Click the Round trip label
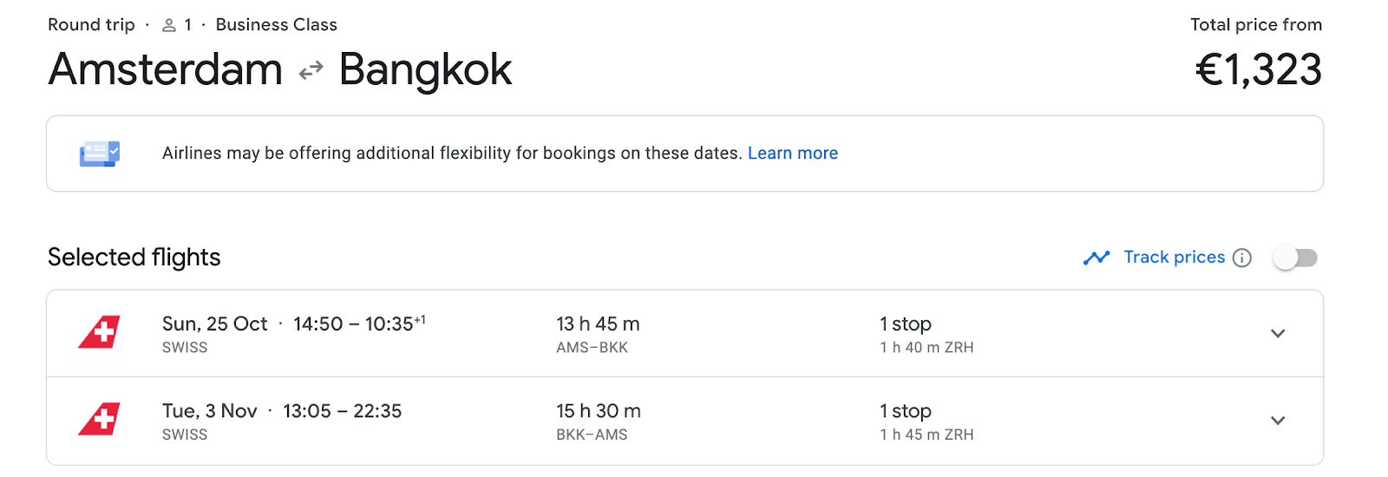1388x477 pixels. [91, 25]
